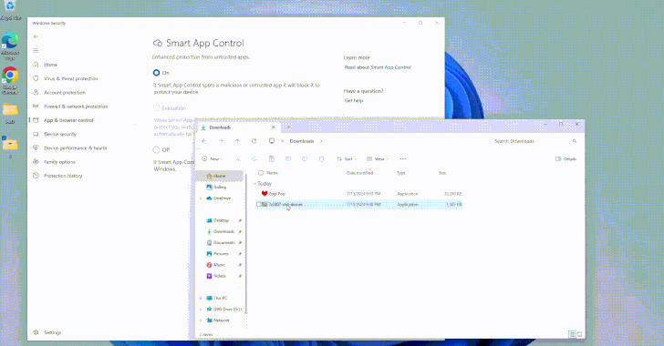Screen dimensions: 664x346
Task: Open Family options in Windows Security
Action: [59, 162]
